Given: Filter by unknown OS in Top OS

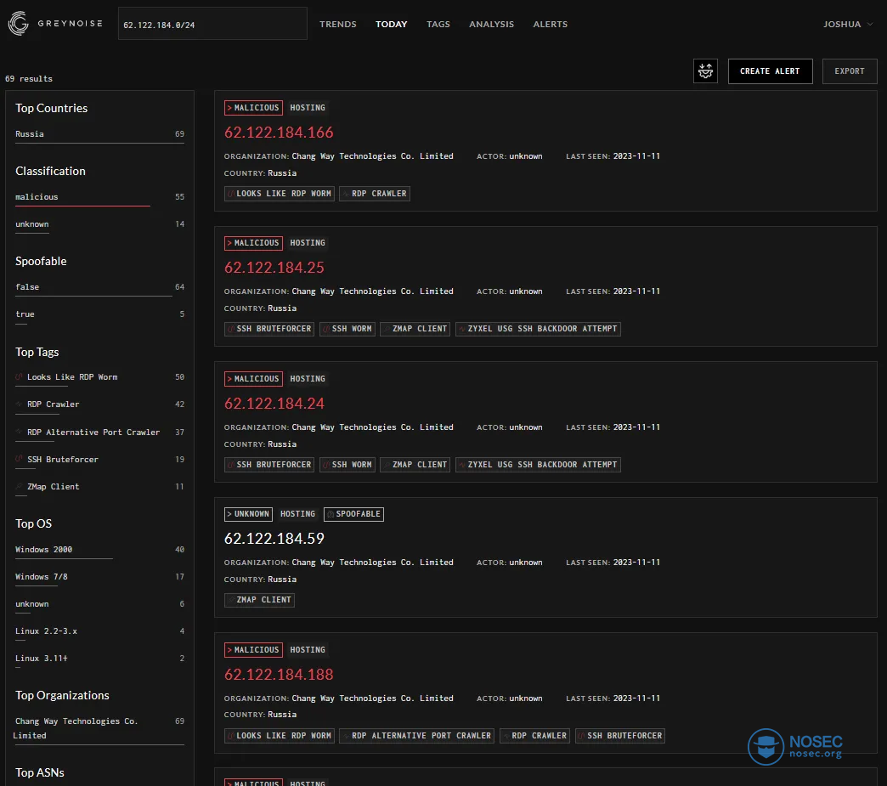Looking at the screenshot, I should point(99,604).
